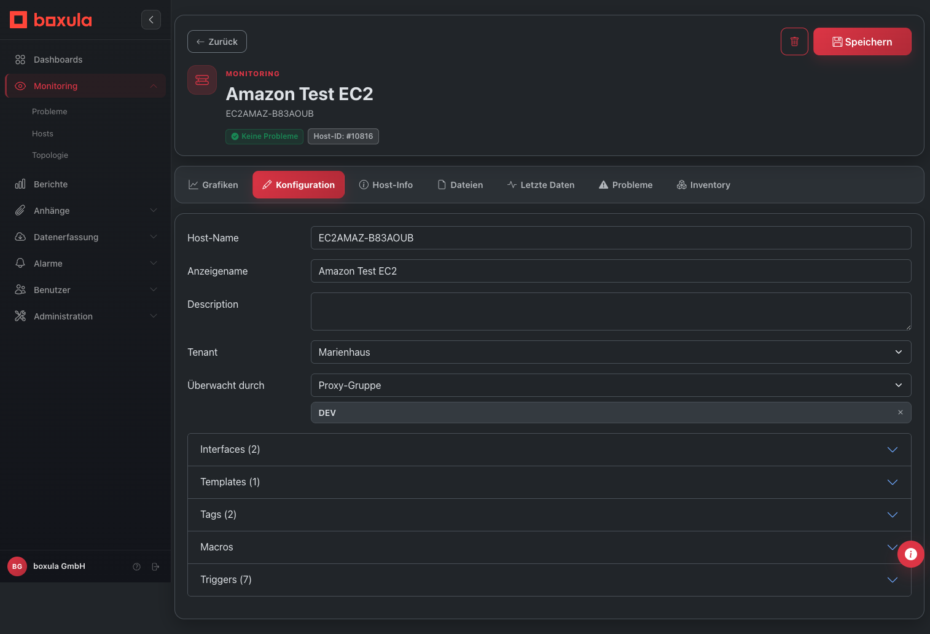Open the Letzte Daten tab

pyautogui.click(x=541, y=185)
